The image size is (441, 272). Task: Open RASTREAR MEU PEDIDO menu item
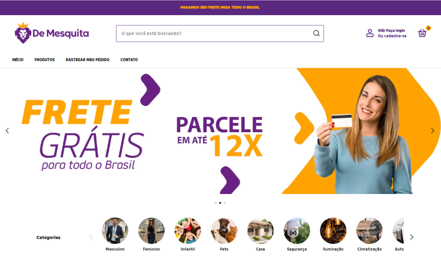(x=88, y=59)
